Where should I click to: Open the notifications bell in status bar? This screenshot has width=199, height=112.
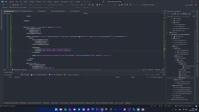pos(196,106)
